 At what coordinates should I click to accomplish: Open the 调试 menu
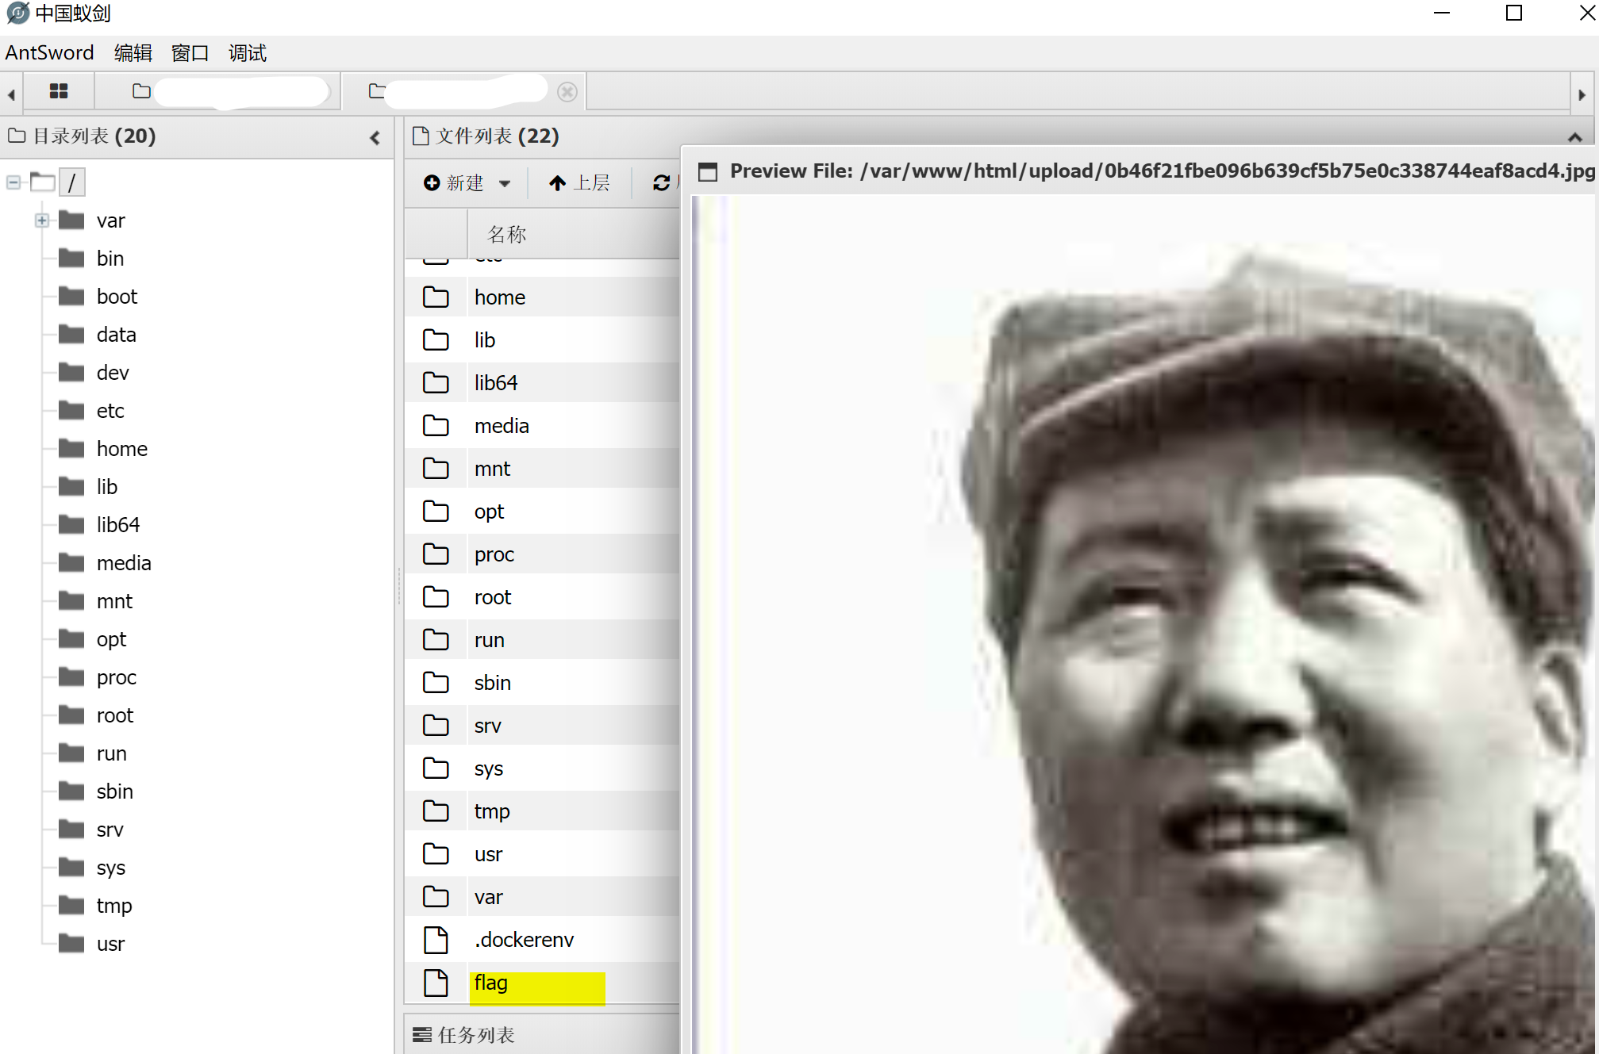click(247, 53)
